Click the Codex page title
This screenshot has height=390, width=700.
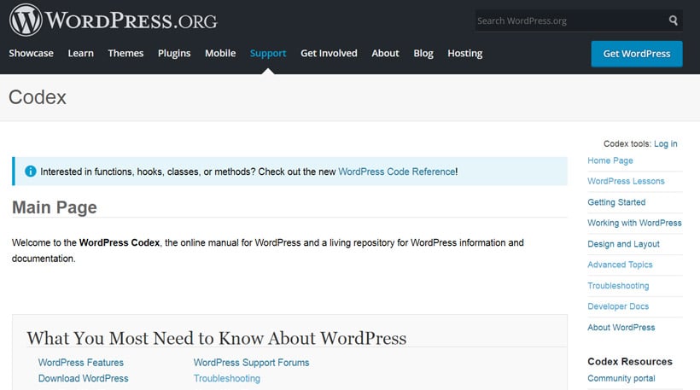(x=38, y=97)
